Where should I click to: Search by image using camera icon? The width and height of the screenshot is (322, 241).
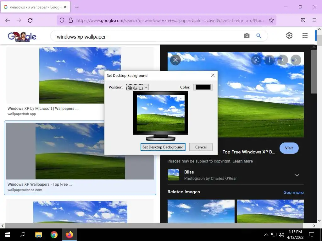tap(247, 36)
